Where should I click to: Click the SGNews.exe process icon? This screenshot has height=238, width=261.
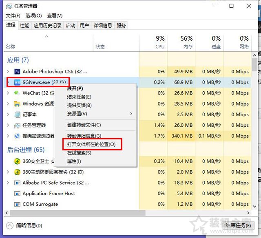coord(17,82)
